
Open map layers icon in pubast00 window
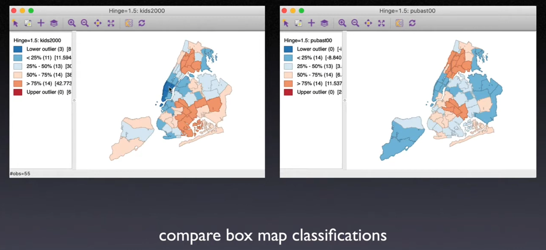(324, 23)
